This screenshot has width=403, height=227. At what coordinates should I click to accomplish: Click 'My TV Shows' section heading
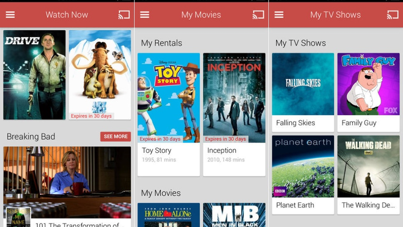(300, 43)
